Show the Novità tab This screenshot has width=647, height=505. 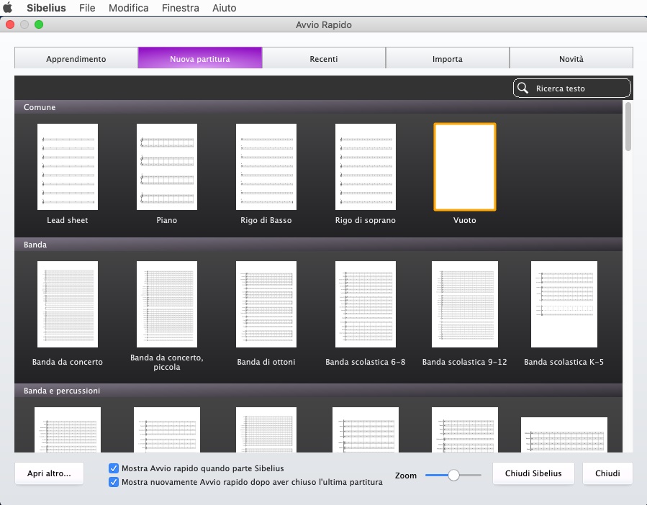click(x=571, y=58)
